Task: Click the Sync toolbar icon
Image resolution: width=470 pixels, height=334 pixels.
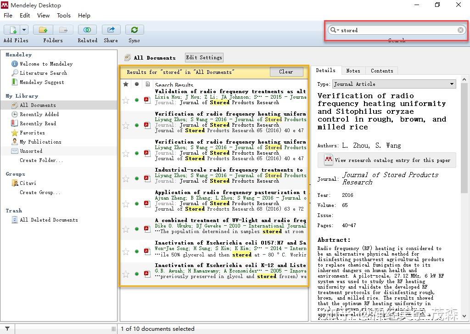Action: click(134, 30)
